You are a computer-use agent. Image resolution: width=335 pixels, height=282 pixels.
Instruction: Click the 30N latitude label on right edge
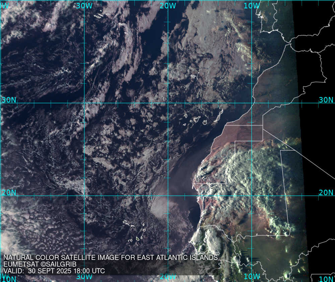(x=326, y=100)
